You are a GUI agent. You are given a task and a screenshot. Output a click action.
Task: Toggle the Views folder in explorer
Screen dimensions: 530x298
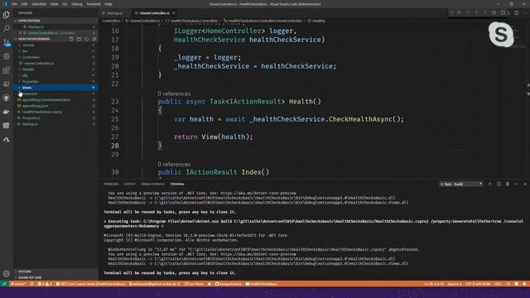click(55, 88)
